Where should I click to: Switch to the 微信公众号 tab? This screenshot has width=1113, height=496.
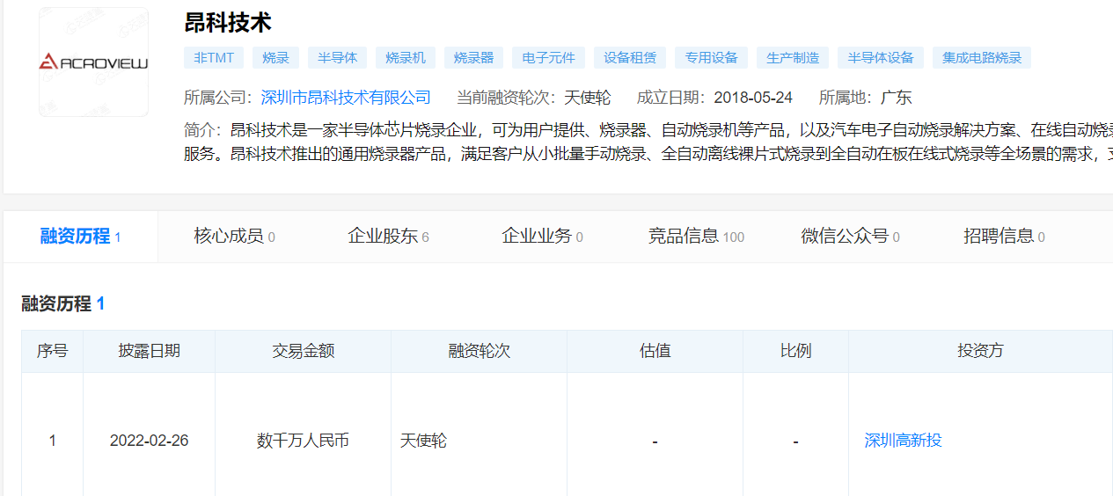click(x=850, y=236)
